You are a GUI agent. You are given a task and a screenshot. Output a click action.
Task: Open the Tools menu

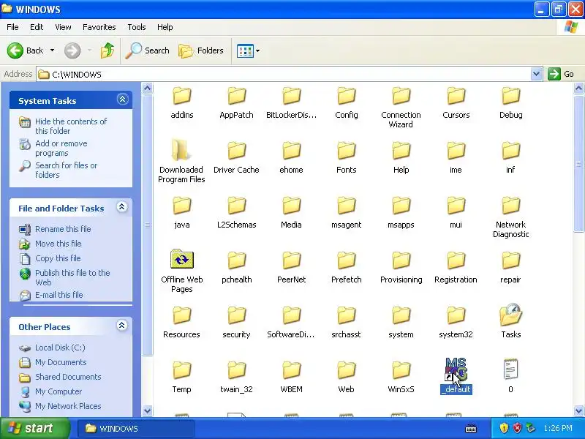point(137,27)
